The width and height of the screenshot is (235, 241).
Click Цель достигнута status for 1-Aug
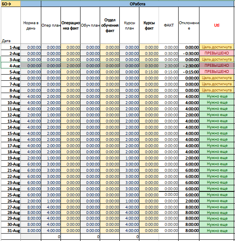pyautogui.click(x=217, y=47)
